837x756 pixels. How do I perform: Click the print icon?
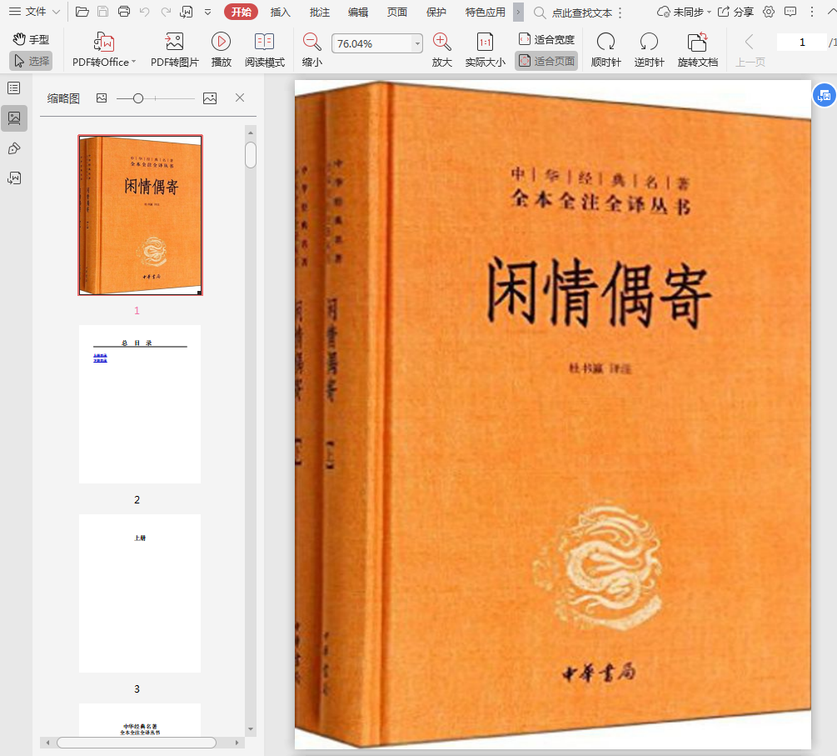pos(124,12)
